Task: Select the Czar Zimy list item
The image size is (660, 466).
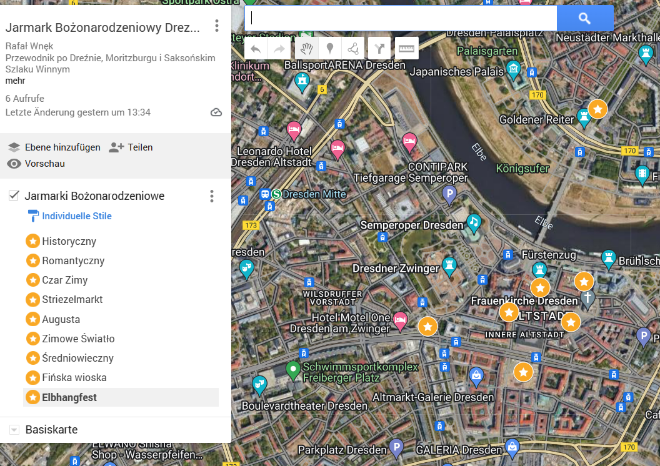Action: point(121,280)
